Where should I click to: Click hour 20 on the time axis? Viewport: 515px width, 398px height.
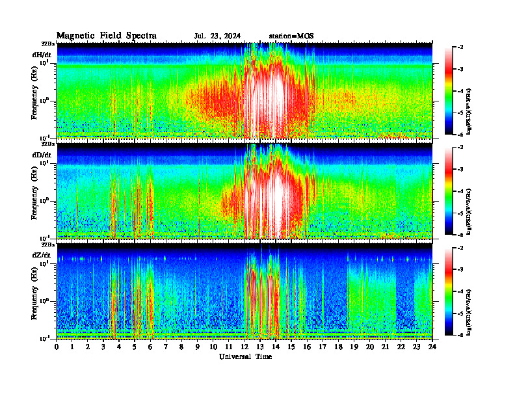[369, 347]
